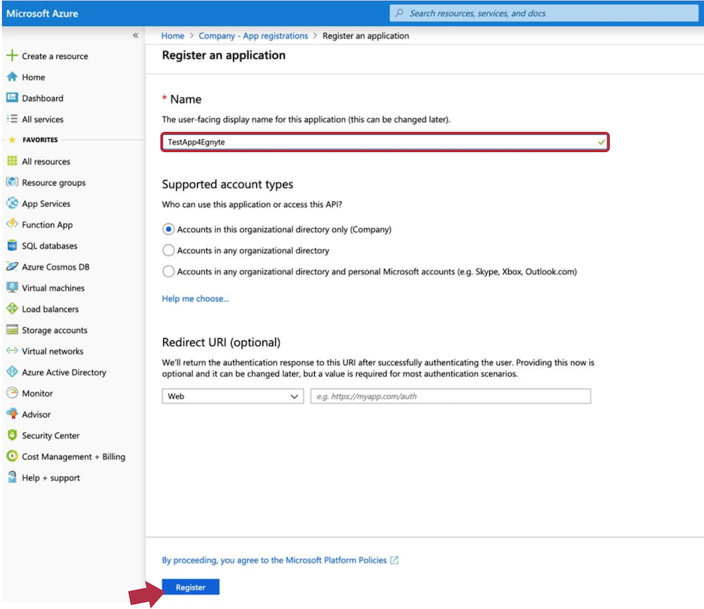Go to Home in the breadcrumb
Screen dimensions: 704x609
click(x=173, y=36)
